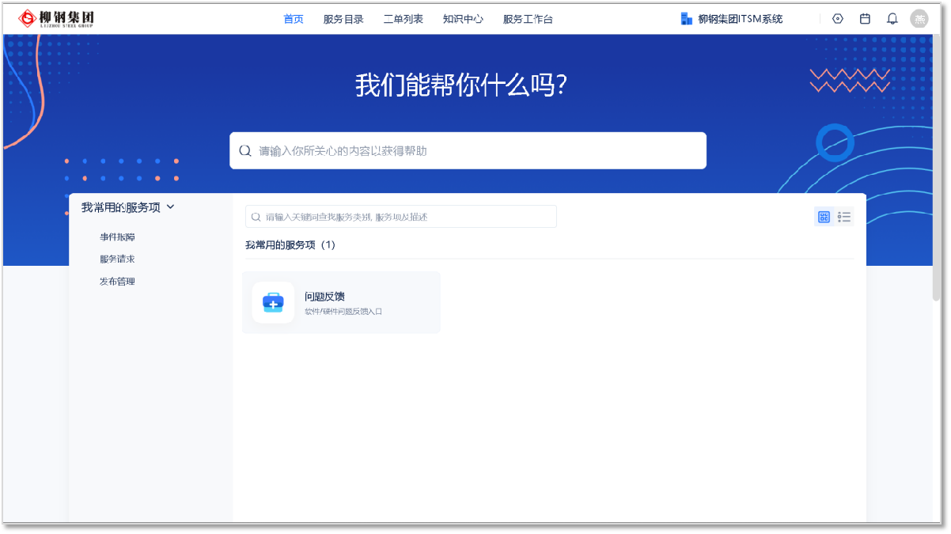Collapse the 我常用的服务项 chevron
Screen dimensions: 951x534
171,207
